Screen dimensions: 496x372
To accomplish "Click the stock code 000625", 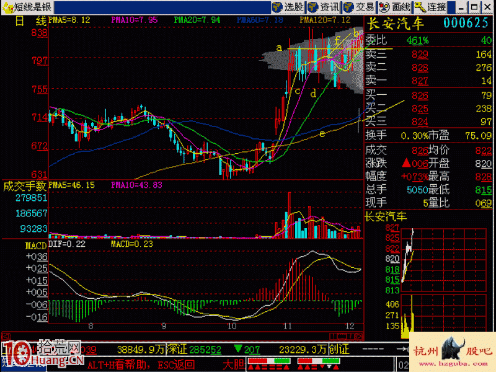I will pos(466,23).
